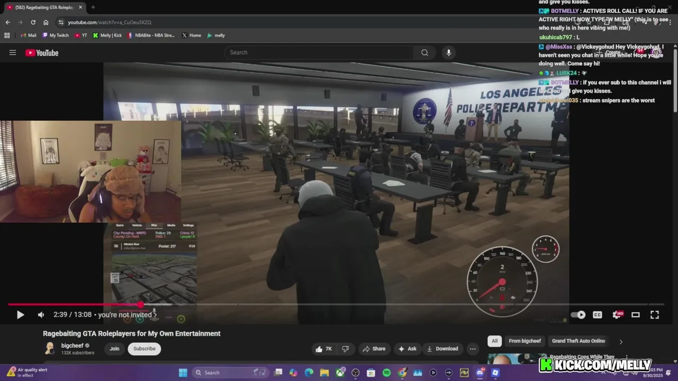Open the bookmarks apps grid icon
Image resolution: width=678 pixels, height=381 pixels.
tap(7, 35)
